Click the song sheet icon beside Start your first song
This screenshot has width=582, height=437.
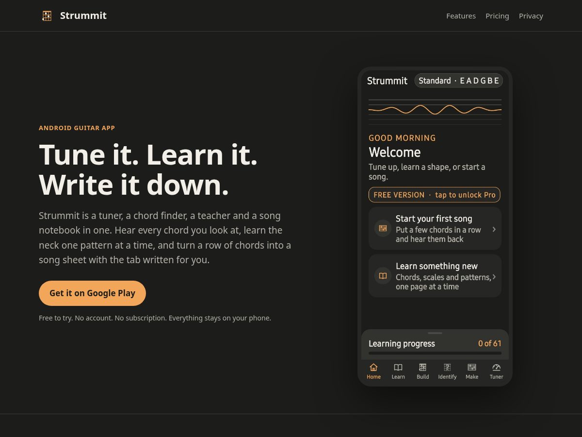click(x=383, y=228)
